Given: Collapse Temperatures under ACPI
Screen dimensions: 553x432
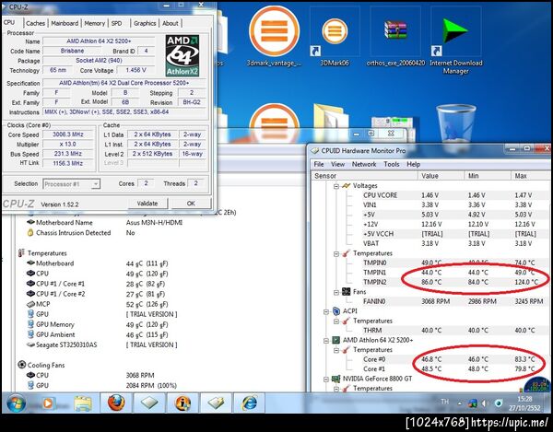Looking at the screenshot, I should click(x=336, y=321).
